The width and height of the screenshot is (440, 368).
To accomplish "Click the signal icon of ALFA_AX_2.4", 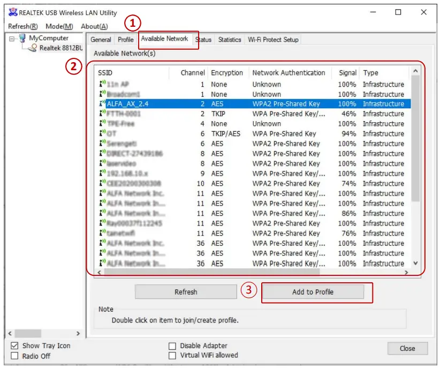I will pyautogui.click(x=102, y=104).
